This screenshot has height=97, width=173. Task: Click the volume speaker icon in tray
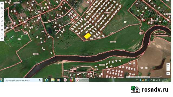tap(159, 80)
